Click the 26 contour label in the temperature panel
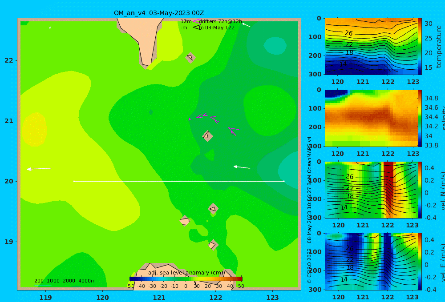Screen dimensions: 445x302 point(348,33)
